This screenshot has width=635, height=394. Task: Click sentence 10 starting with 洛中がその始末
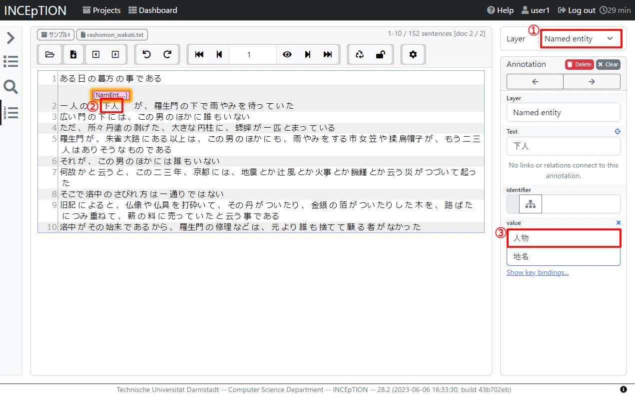click(x=240, y=227)
